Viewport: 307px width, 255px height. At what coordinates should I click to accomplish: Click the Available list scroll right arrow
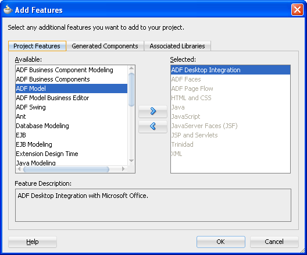(123, 169)
